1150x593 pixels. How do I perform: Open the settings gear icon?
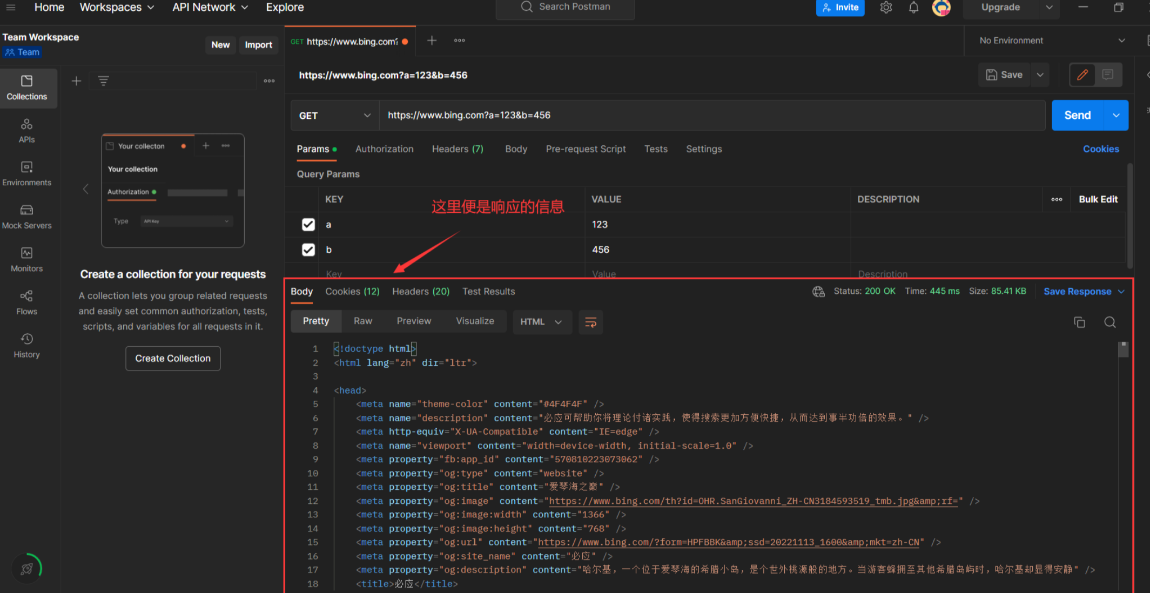point(886,8)
